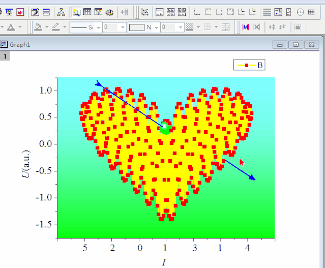Click the Project Explorer tree icon
The width and height of the screenshot is (325, 268).
[x=61, y=12]
